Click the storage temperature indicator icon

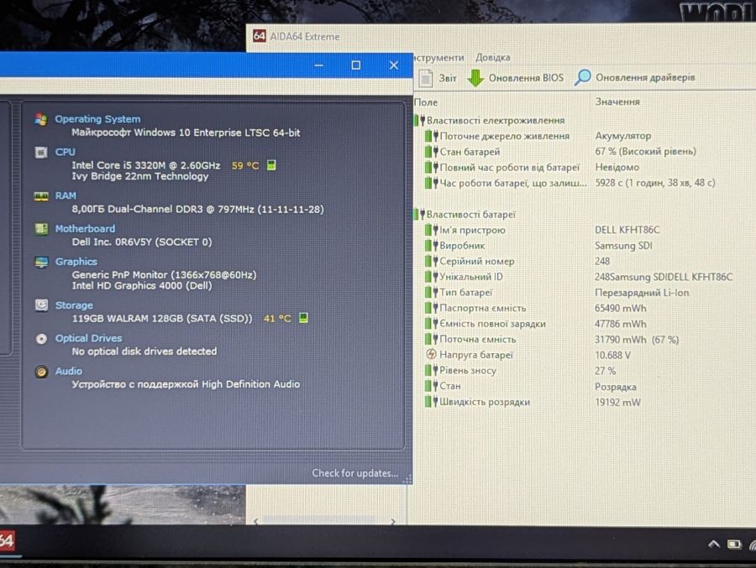(303, 318)
